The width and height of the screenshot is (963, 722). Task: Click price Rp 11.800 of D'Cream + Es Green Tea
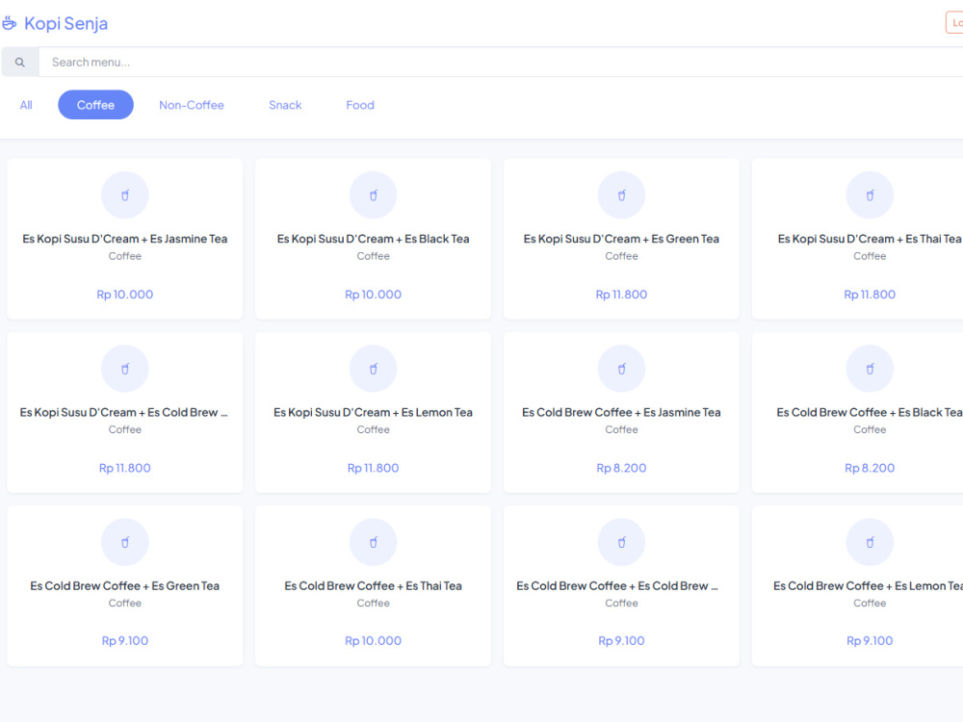pyautogui.click(x=621, y=294)
